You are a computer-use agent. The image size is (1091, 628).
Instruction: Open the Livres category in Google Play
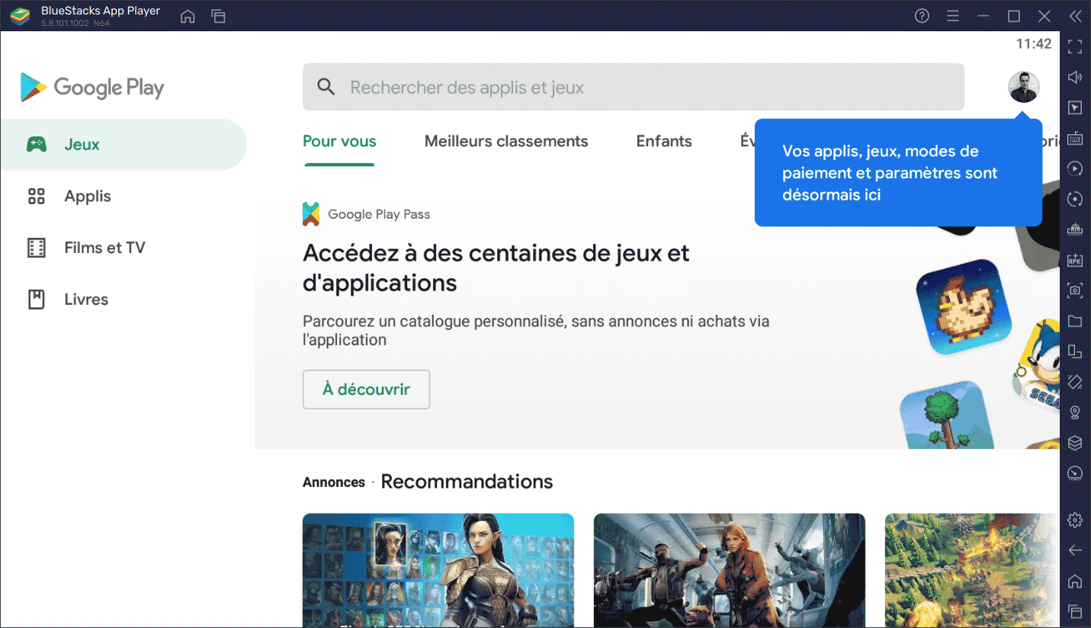(x=85, y=299)
